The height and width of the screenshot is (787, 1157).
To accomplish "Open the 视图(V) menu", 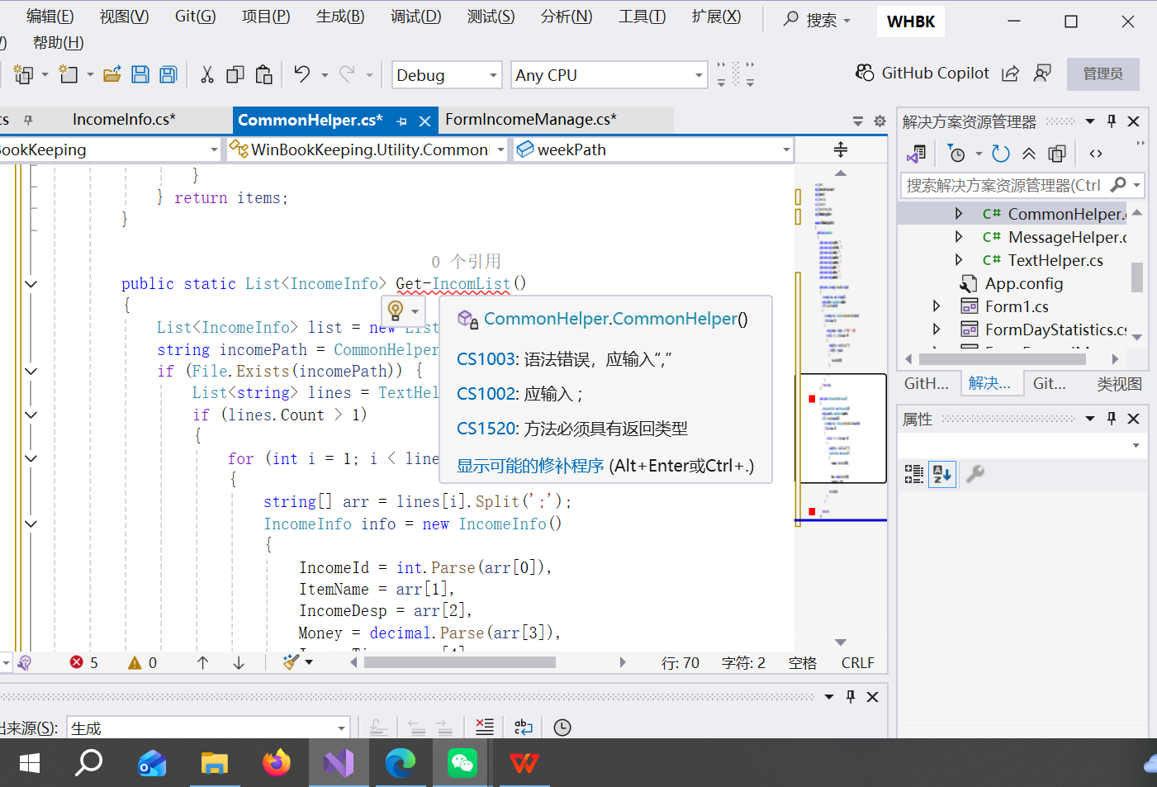I will click(125, 17).
